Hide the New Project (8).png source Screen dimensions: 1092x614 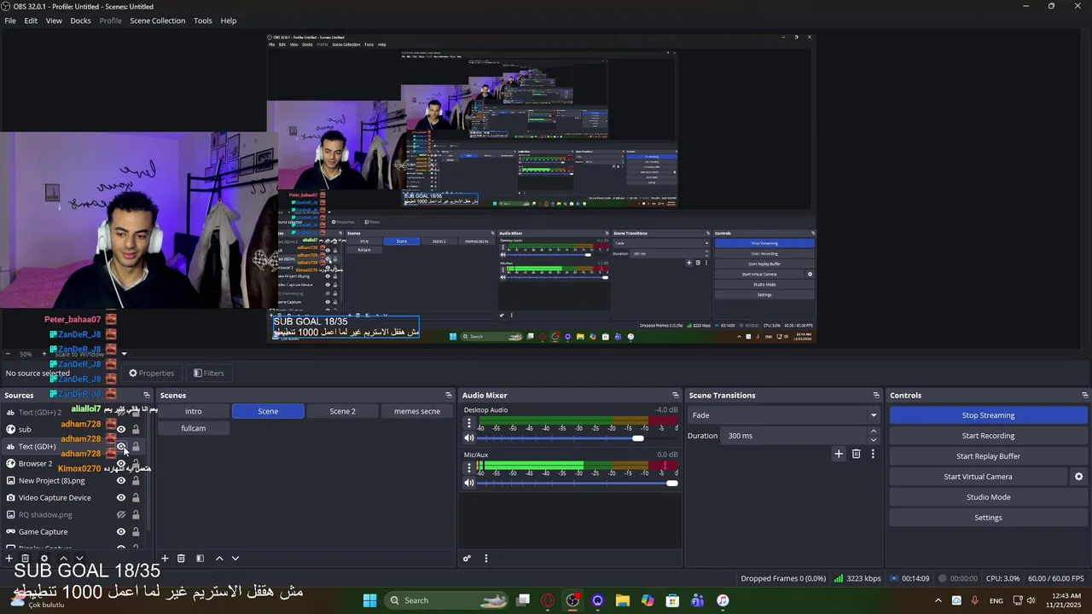pyautogui.click(x=121, y=480)
